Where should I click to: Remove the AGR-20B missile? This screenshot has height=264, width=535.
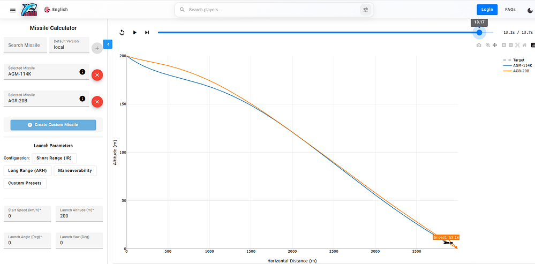tap(97, 102)
